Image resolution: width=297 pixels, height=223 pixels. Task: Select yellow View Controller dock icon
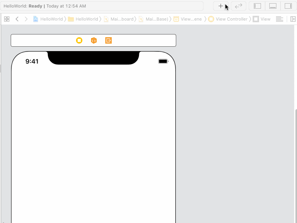(79, 40)
